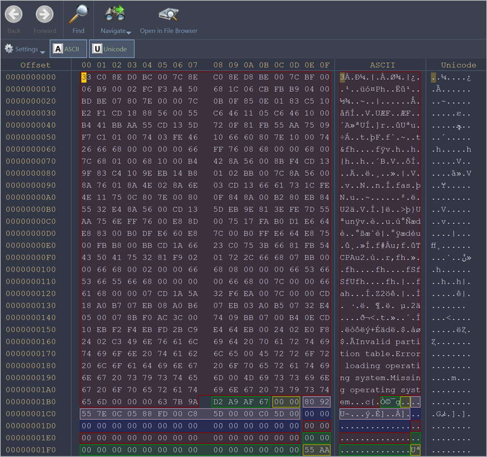
Task: Select the yellow-boxed 55 AA signature bytes
Action: point(317,450)
